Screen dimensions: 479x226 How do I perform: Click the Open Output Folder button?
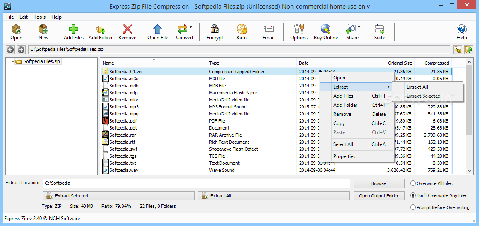[379, 196]
